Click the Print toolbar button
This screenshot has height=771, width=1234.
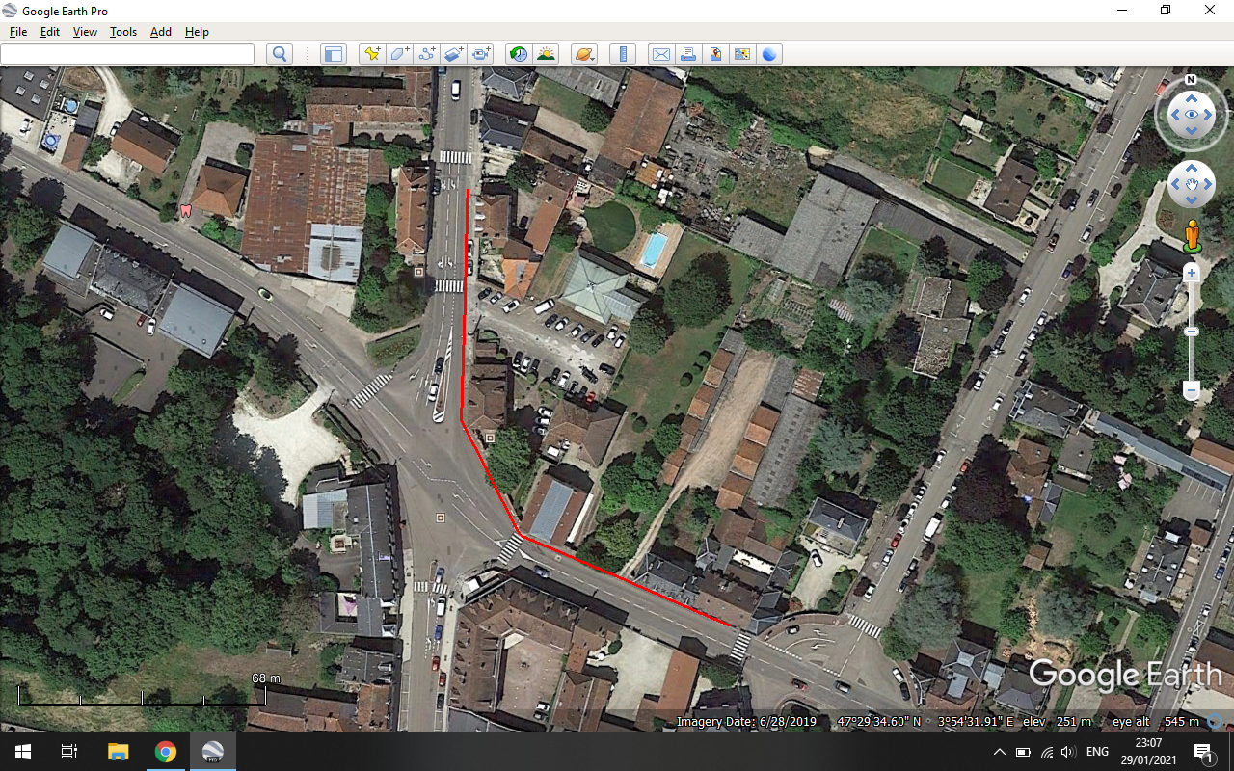click(688, 54)
